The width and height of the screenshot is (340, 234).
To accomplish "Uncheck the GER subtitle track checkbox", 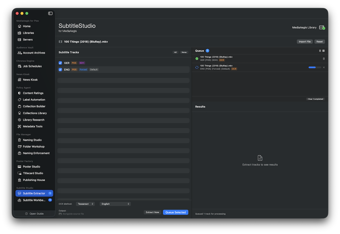I will 60,63.
